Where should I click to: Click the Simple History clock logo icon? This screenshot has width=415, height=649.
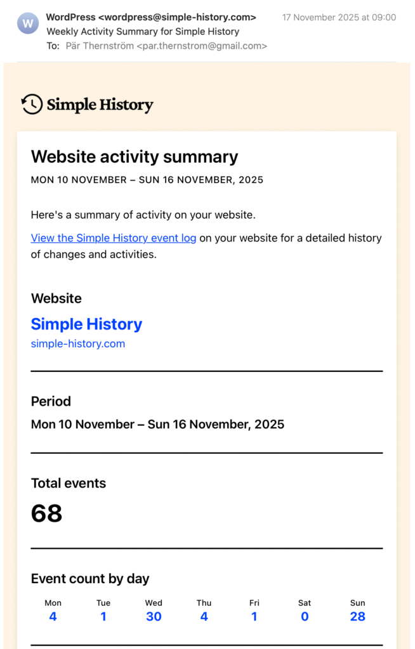pyautogui.click(x=32, y=105)
